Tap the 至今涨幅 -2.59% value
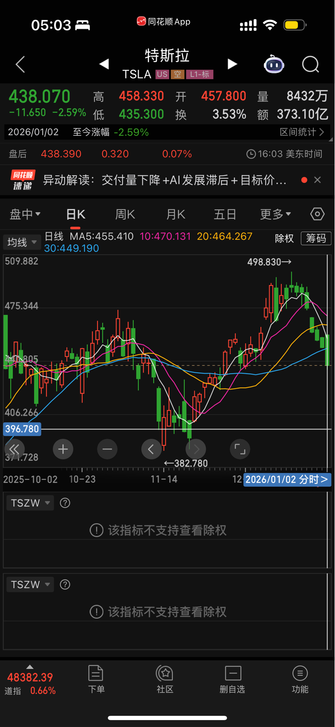 point(131,132)
